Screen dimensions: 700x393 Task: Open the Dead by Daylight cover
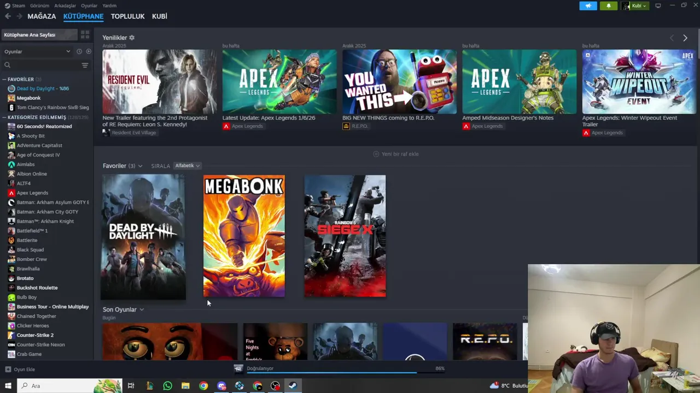[x=143, y=236]
